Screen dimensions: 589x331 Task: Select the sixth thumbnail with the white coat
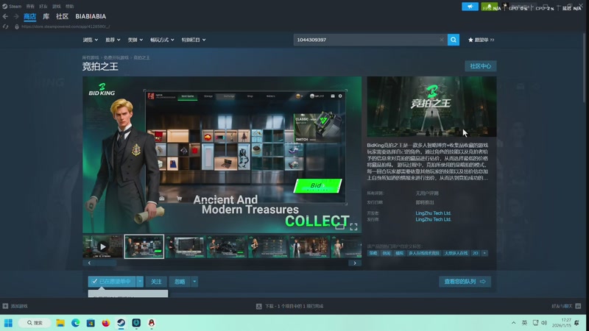click(309, 246)
